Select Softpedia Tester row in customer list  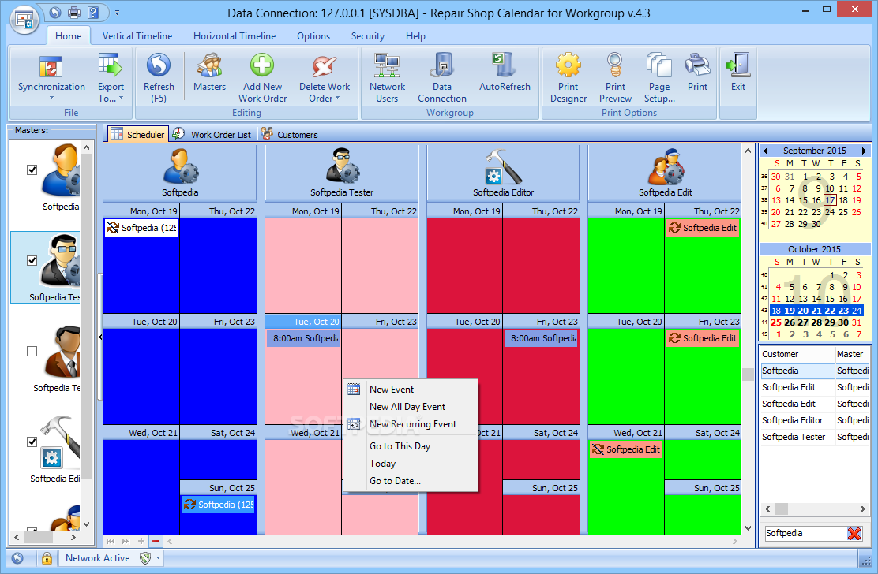(815, 437)
